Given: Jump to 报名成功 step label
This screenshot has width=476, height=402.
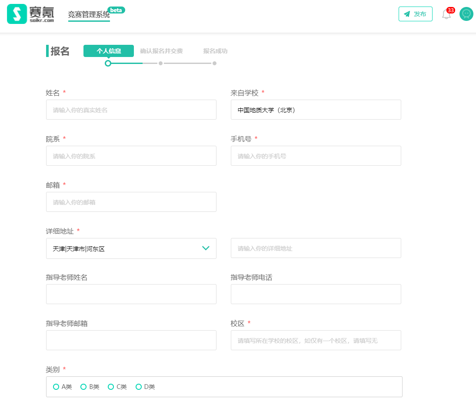Looking at the screenshot, I should [215, 51].
